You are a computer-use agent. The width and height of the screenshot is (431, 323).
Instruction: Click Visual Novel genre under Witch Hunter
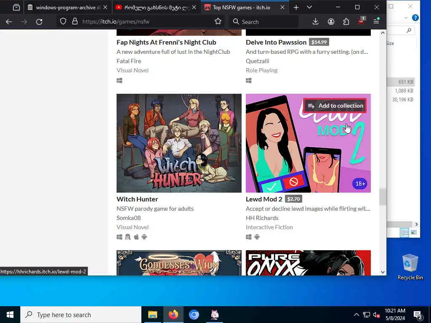tap(133, 227)
